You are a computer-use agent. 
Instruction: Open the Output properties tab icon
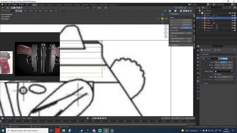tap(198, 58)
